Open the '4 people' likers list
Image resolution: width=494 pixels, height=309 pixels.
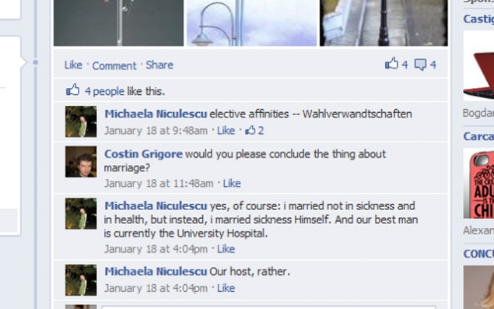(104, 91)
